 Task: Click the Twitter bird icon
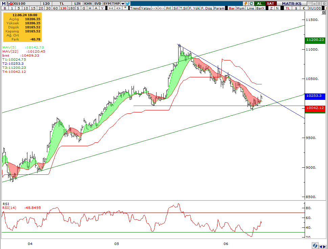point(128,4)
